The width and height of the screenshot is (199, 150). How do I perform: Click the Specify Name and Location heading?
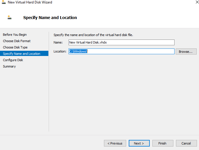point(50,18)
